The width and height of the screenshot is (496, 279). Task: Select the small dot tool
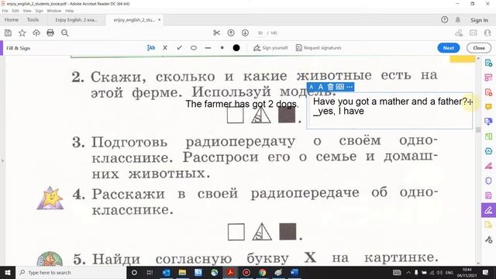click(222, 48)
